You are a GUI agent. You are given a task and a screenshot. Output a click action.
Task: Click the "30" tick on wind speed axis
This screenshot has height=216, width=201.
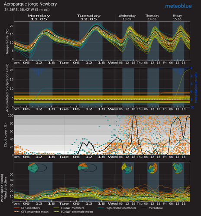[x=11, y=185]
